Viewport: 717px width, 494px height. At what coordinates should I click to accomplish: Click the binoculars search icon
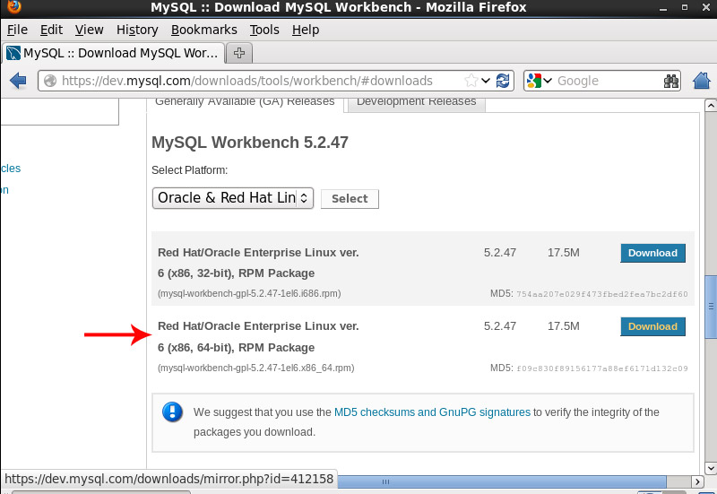(x=670, y=81)
